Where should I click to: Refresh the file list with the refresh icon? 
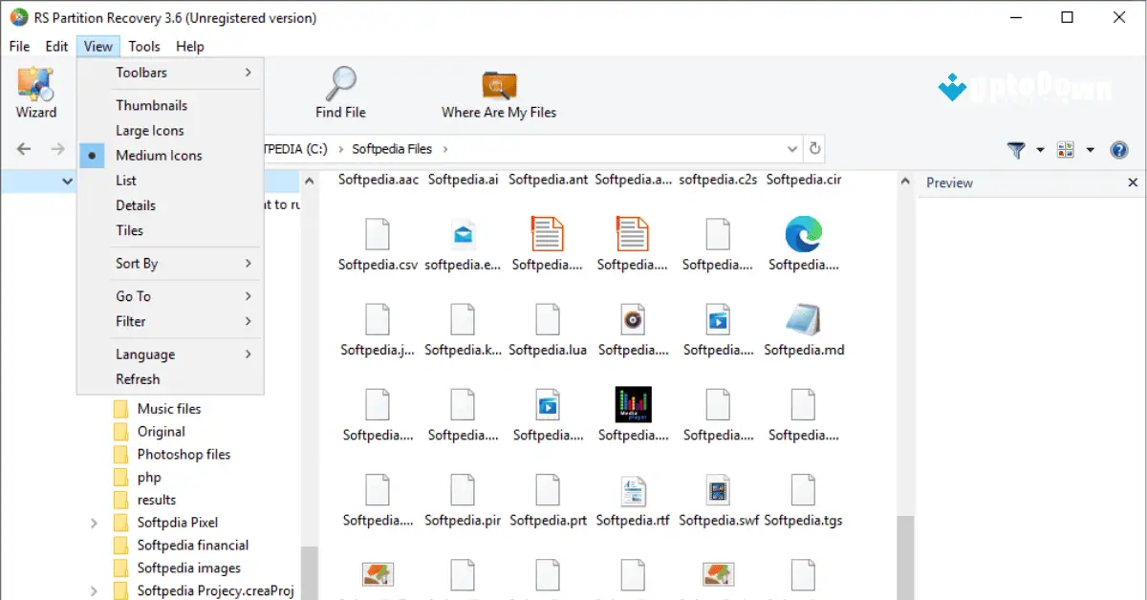(813, 149)
